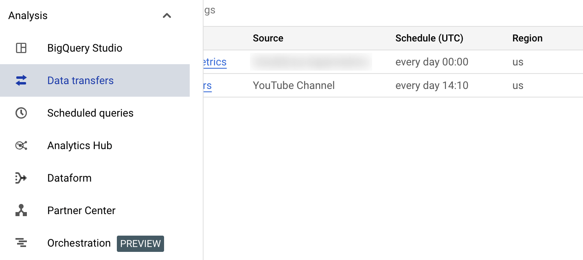Click 'us' region in 00:00 row
Screen dimensions: 583x260
[518, 62]
